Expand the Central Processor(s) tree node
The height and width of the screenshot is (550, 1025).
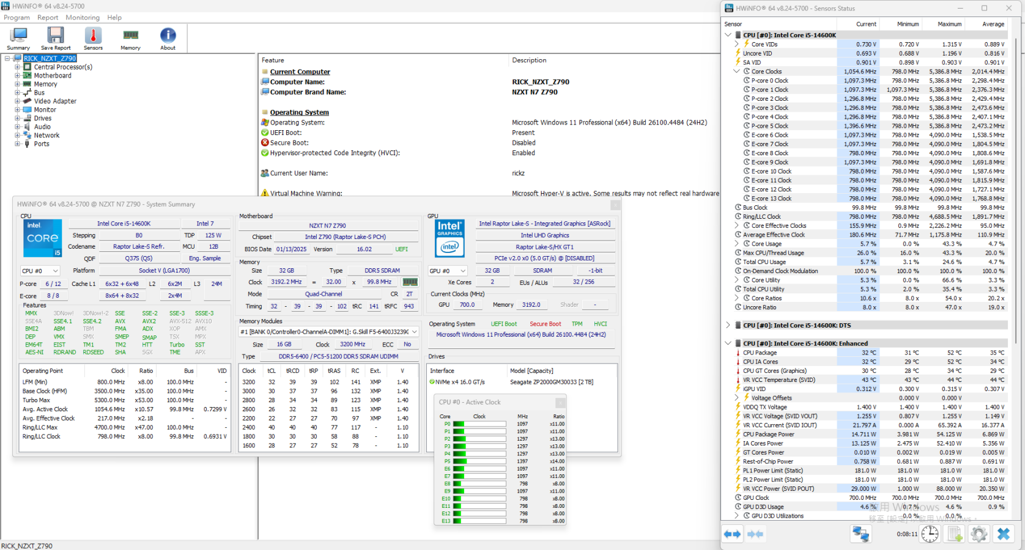pos(18,67)
